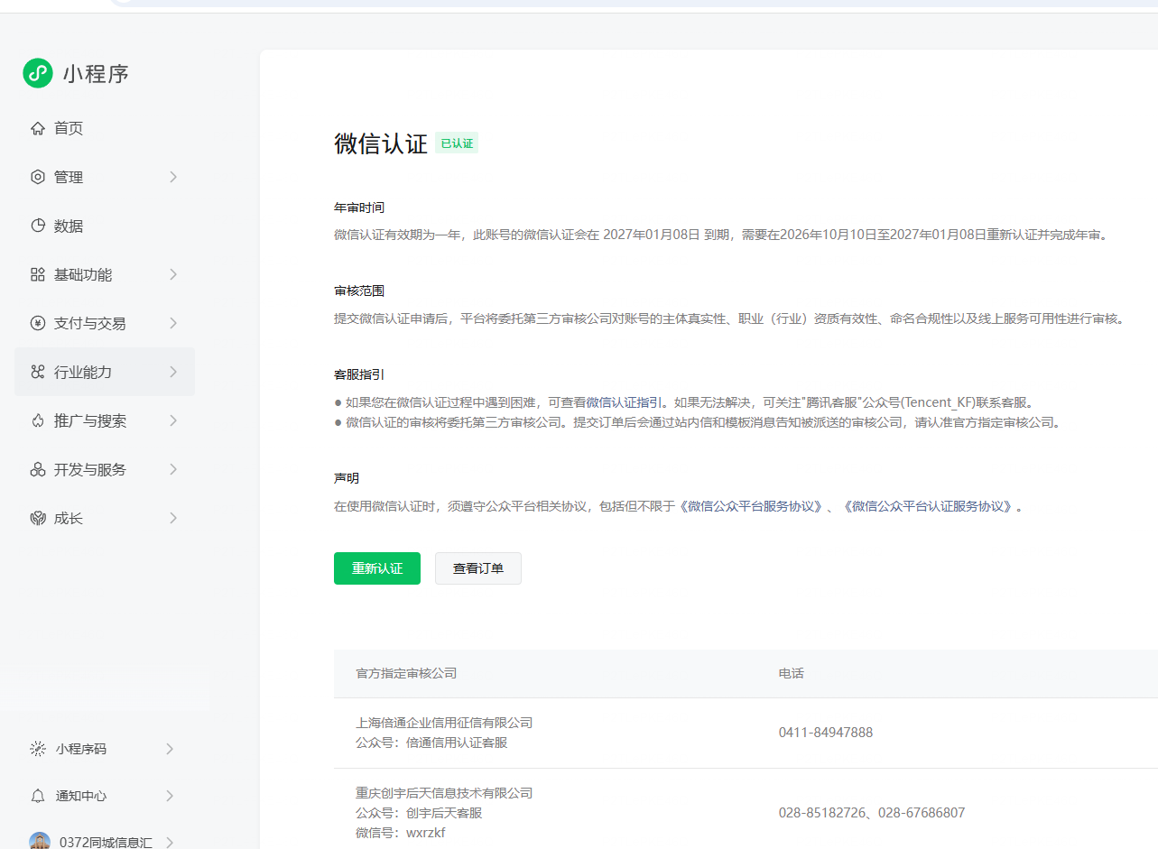Click 上海倍通企业信用征信有限公司 company name
1158x849 pixels.
444,723
